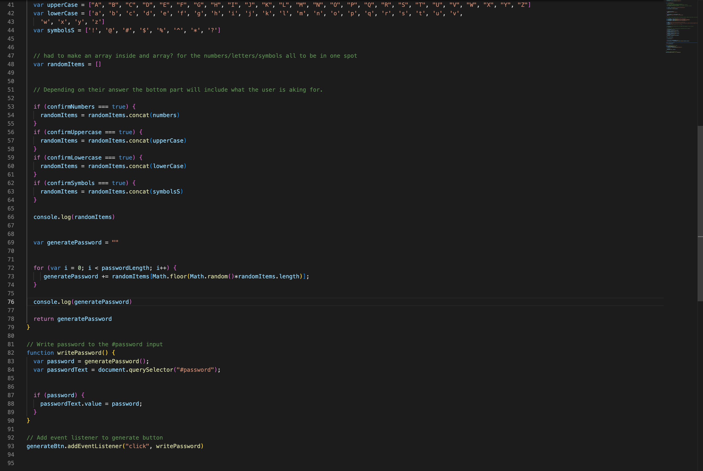The image size is (703, 471).
Task: Click the symbolsS variable name on line 44
Action: pos(60,30)
